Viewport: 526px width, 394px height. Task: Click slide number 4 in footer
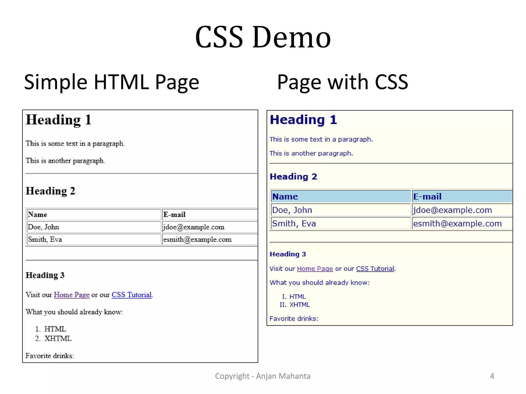click(492, 376)
